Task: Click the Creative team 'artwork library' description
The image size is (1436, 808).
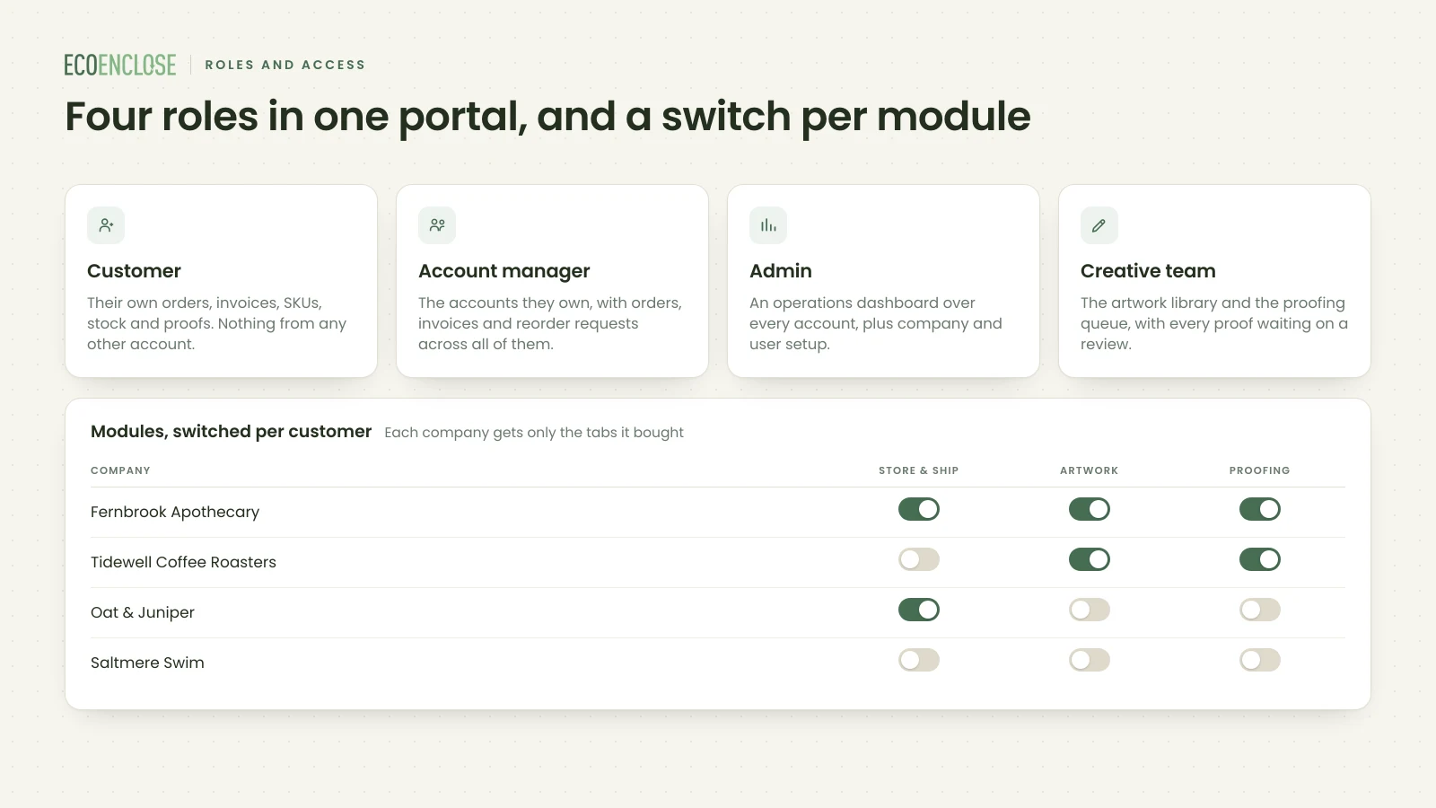Action: 1214,323
